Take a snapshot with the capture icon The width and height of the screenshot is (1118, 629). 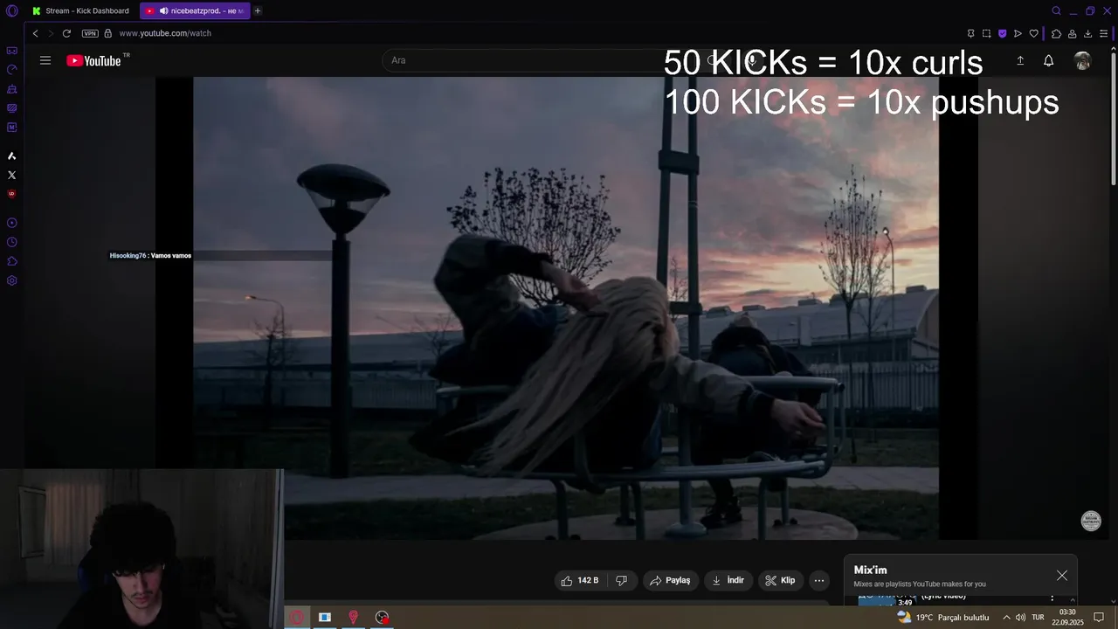coord(986,33)
